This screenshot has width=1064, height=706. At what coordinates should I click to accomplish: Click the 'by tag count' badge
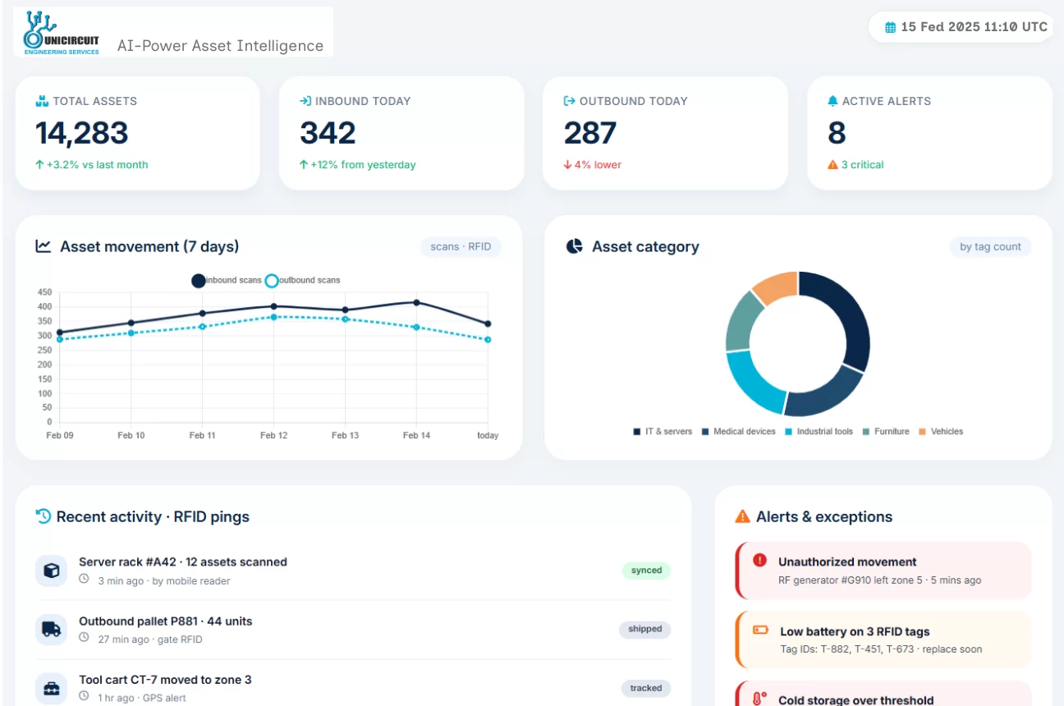[990, 246]
